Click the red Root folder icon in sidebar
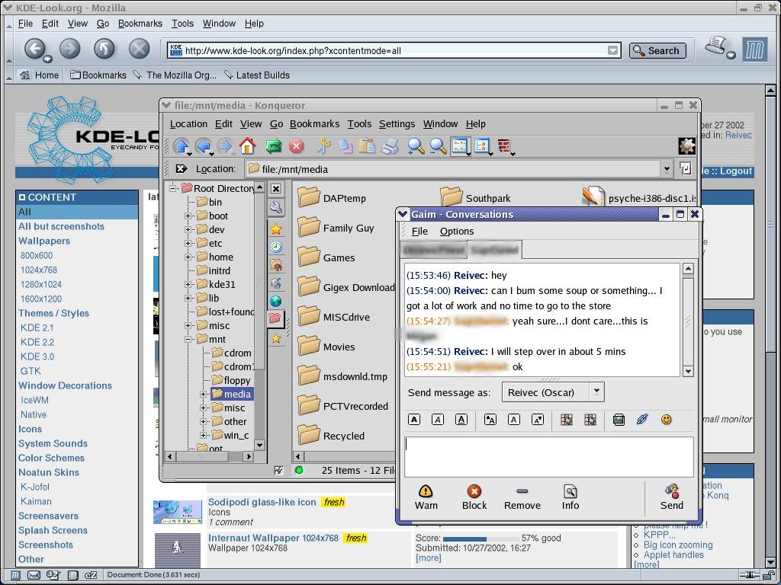This screenshot has width=781, height=585. point(275,318)
